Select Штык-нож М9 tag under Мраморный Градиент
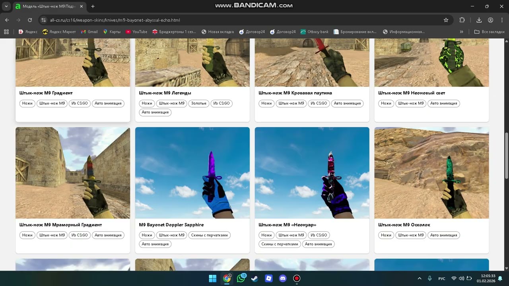 pos(52,235)
